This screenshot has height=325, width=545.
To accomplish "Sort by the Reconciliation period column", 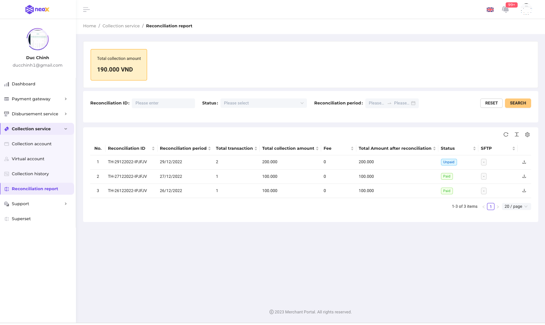I will 209,149.
